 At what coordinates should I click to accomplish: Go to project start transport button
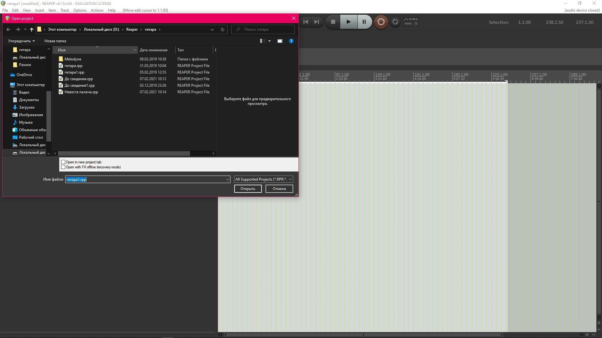[x=306, y=22]
